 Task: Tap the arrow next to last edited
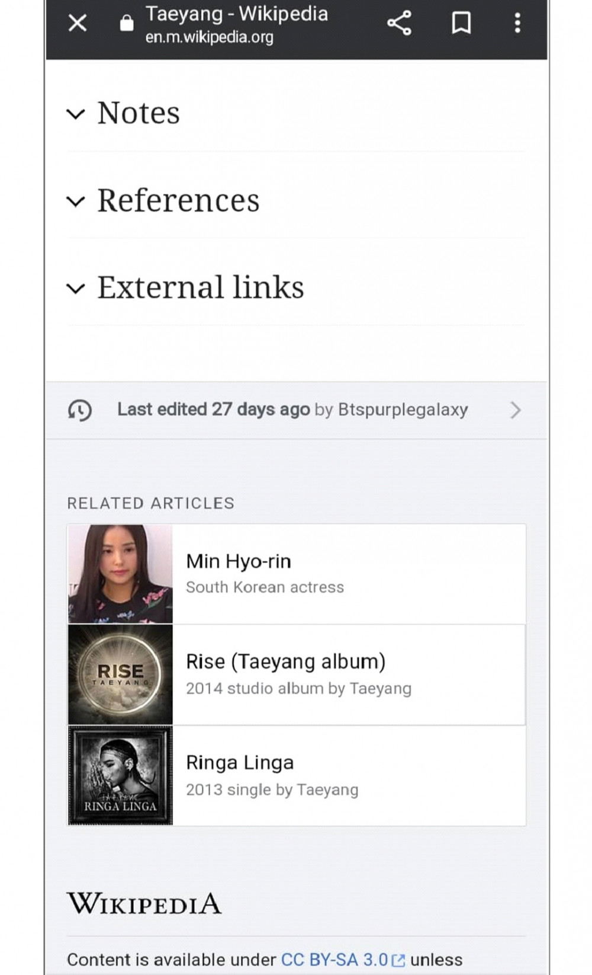click(x=516, y=410)
